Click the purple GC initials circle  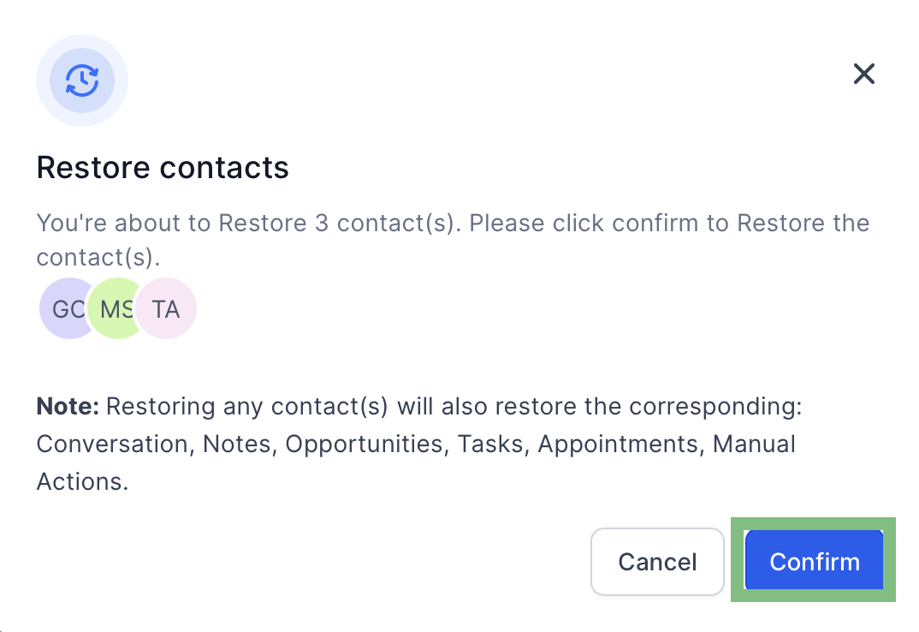(x=66, y=308)
